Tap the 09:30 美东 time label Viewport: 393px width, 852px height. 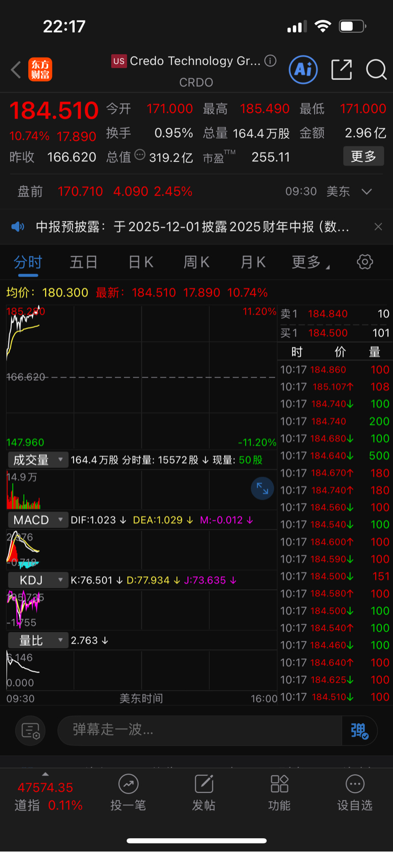coord(317,192)
